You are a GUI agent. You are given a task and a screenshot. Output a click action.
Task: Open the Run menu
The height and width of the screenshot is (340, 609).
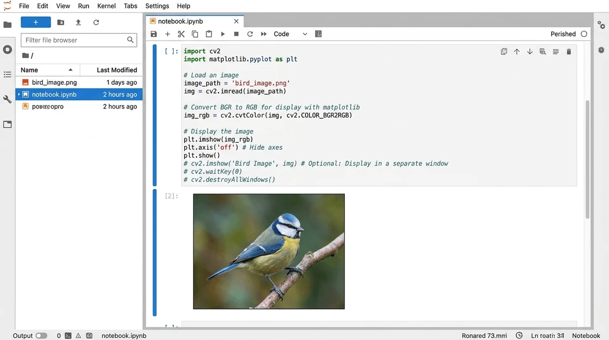point(84,6)
